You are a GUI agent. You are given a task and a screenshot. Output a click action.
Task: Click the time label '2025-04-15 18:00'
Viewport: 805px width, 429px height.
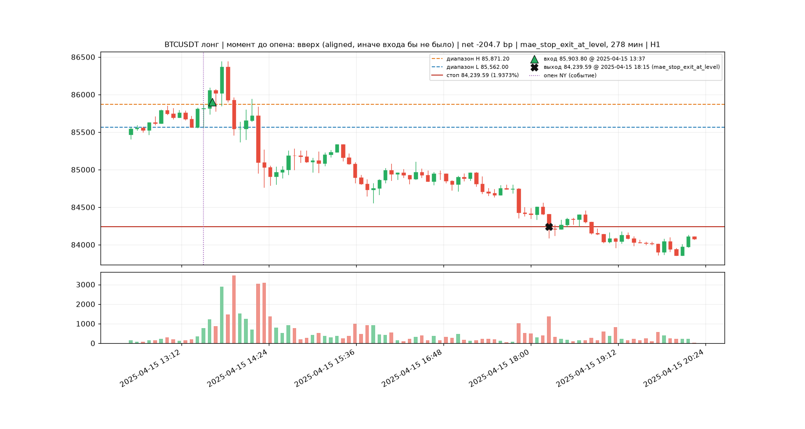click(500, 368)
